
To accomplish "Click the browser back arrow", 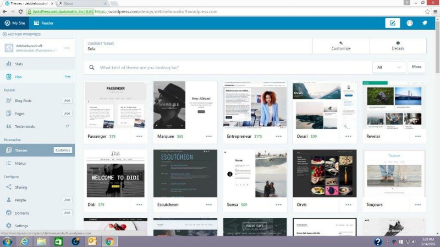I will [5, 12].
